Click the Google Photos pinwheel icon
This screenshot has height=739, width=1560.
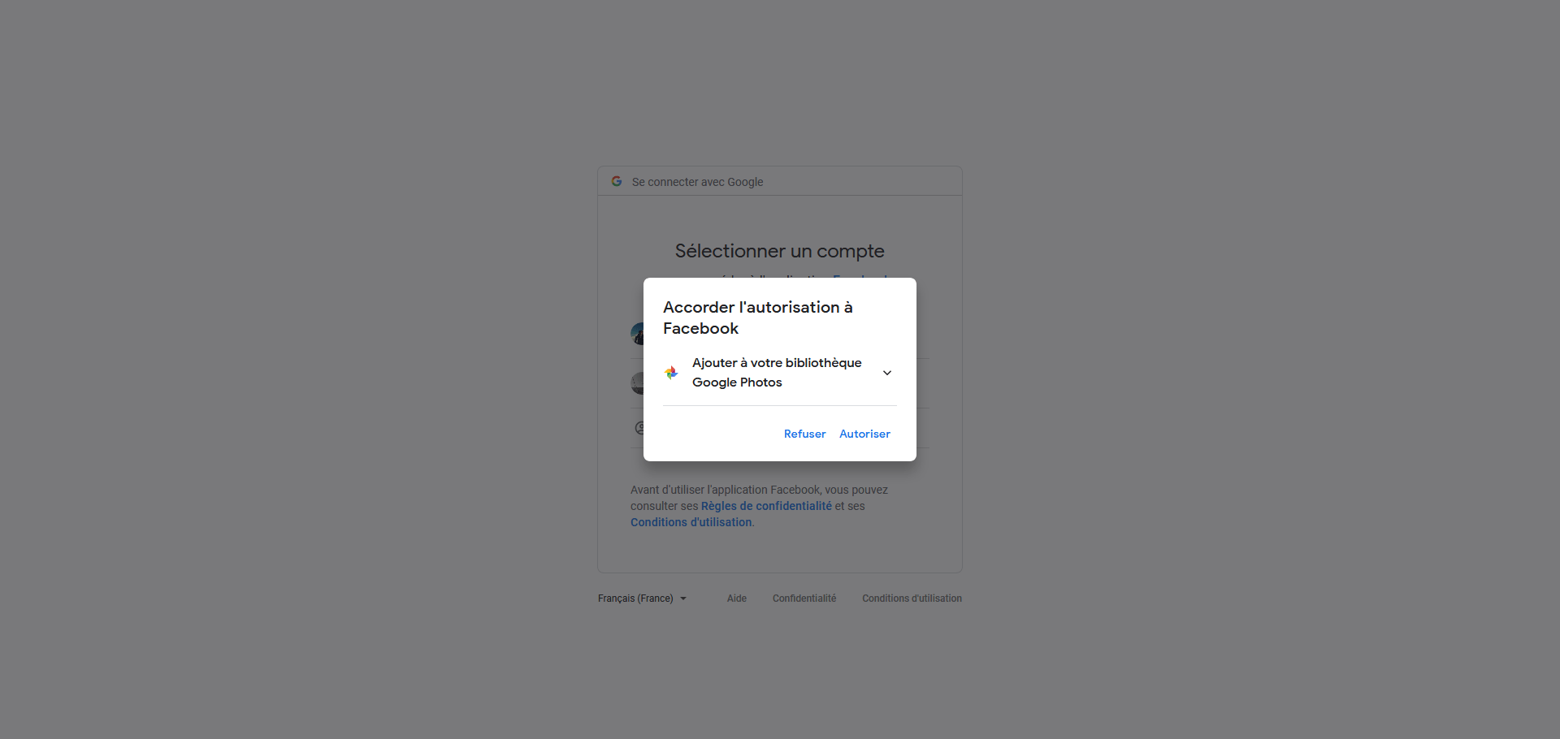[671, 373]
